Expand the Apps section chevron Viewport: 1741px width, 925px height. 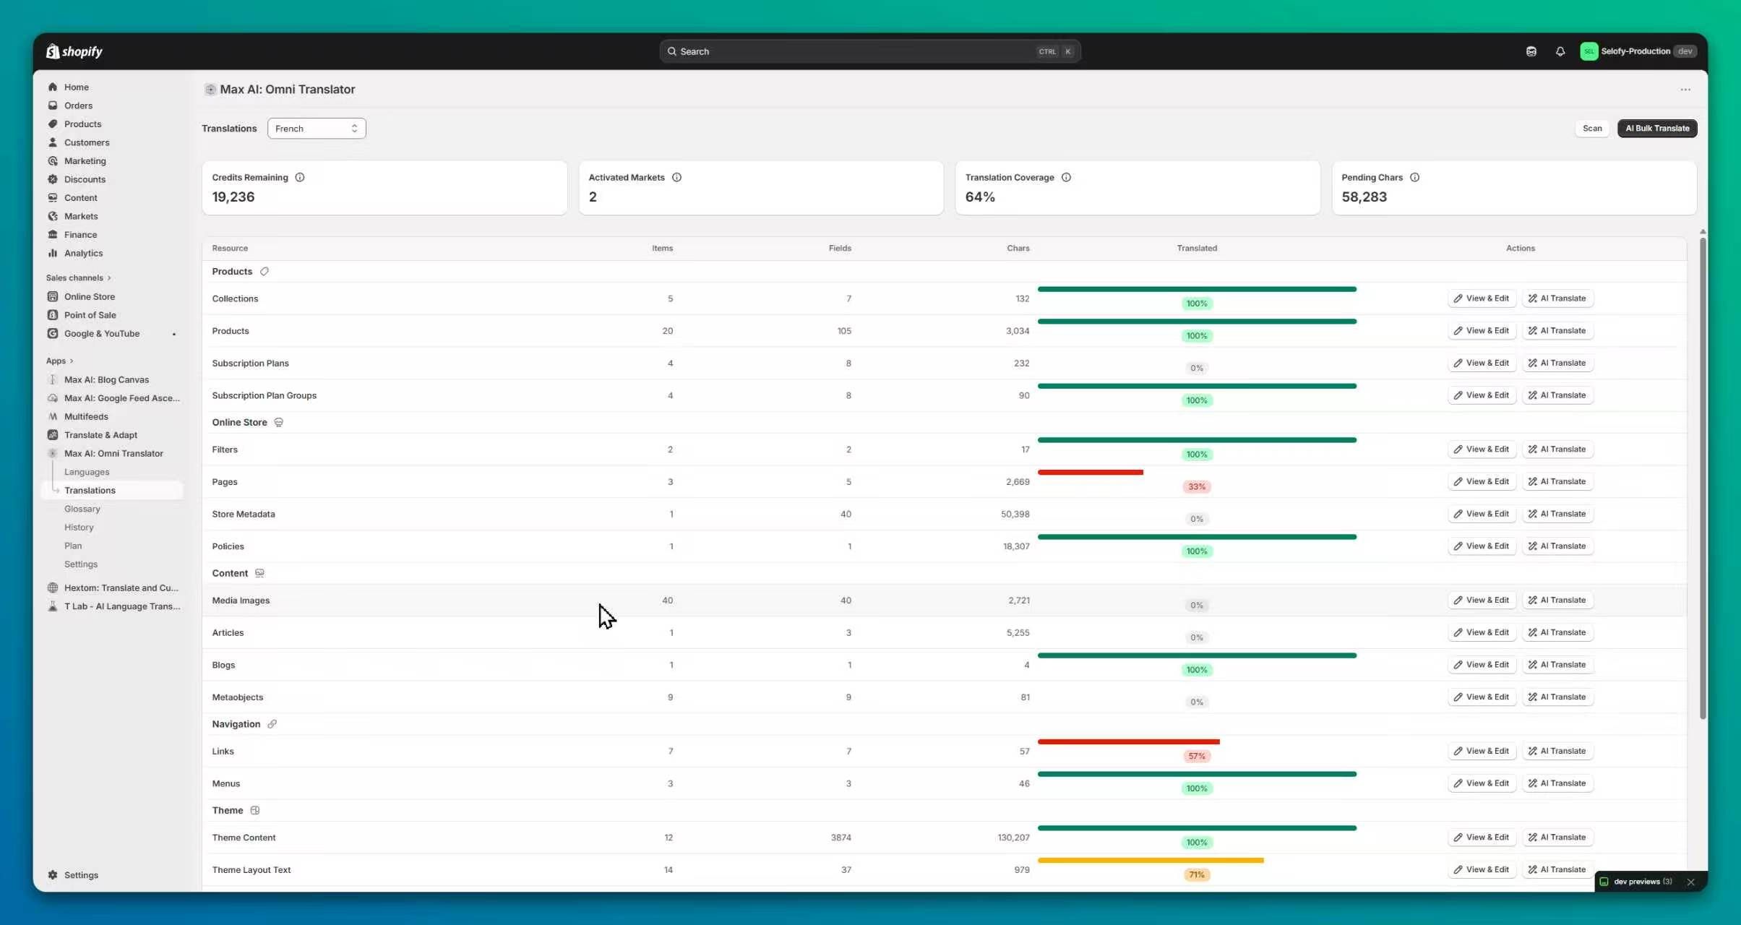(x=71, y=361)
